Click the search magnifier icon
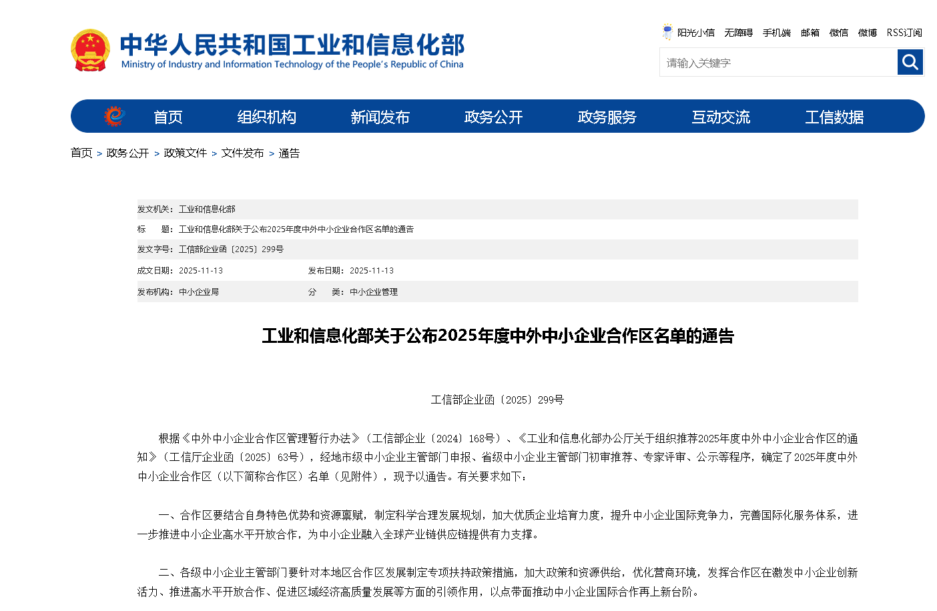The width and height of the screenshot is (937, 611). [910, 62]
